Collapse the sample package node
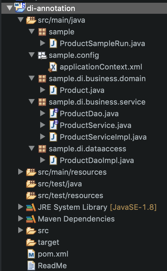The height and width of the screenshot is (271, 167). click(32, 31)
